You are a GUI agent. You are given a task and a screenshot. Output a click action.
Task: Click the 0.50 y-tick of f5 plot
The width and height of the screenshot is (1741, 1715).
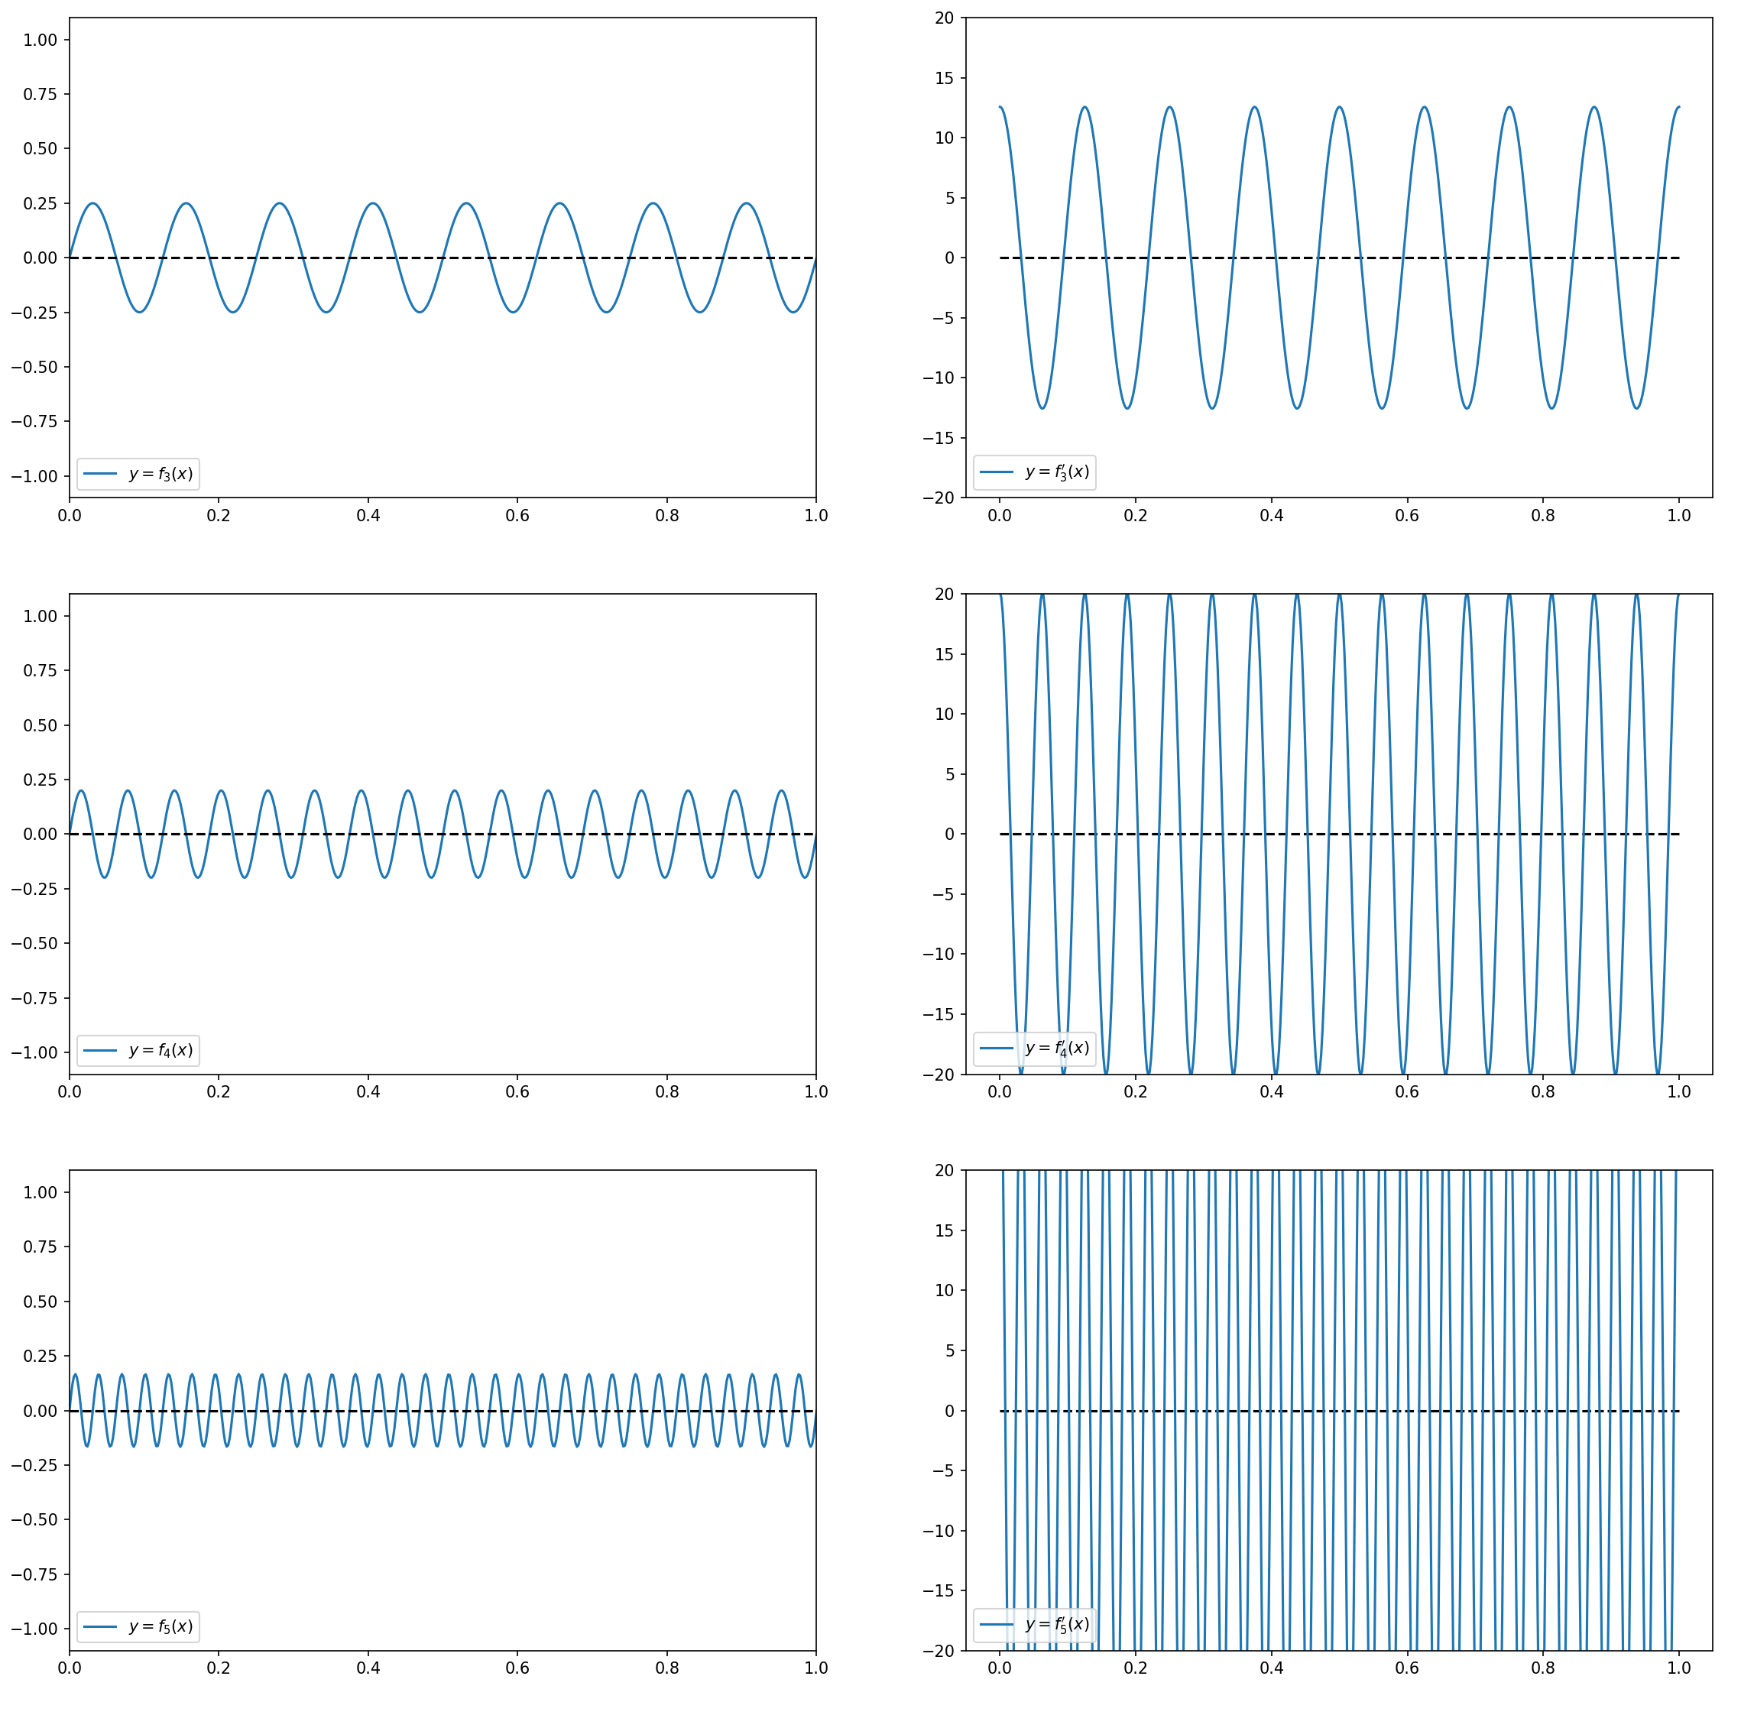[x=41, y=1302]
